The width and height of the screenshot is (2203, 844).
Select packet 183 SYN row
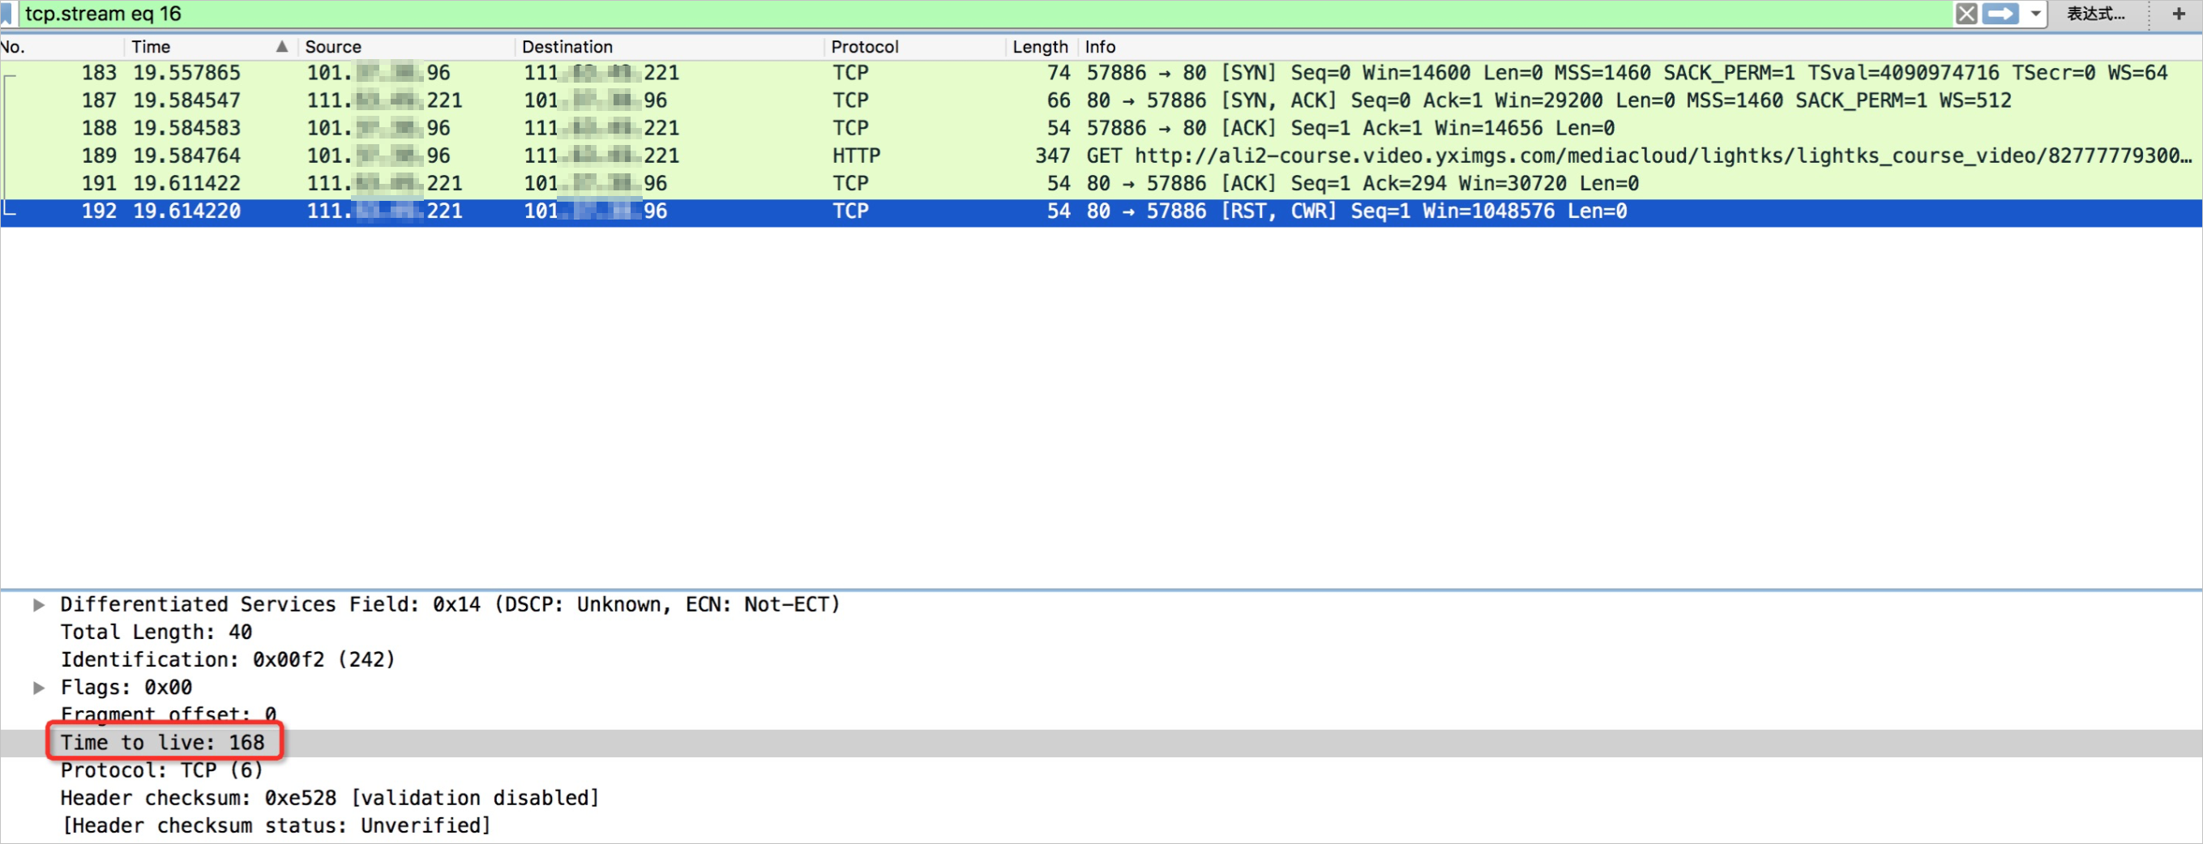1101,74
